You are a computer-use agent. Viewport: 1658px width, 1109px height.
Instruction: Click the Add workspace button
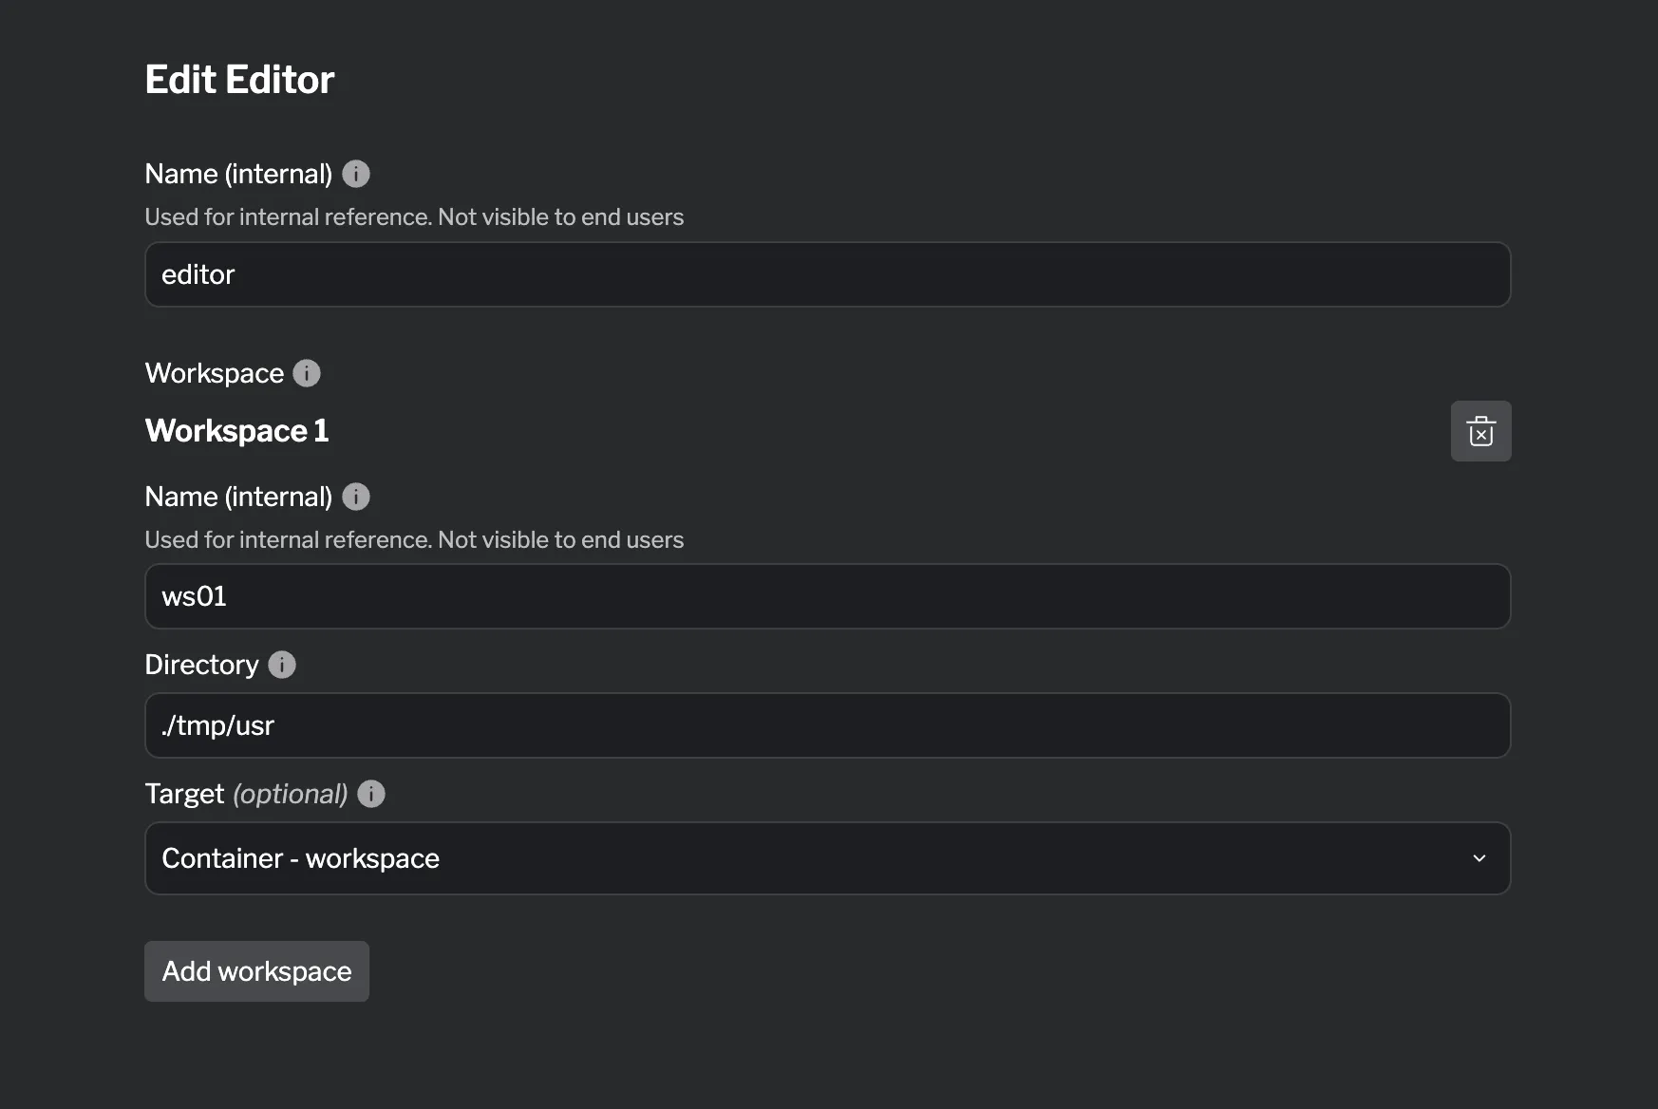pyautogui.click(x=256, y=971)
